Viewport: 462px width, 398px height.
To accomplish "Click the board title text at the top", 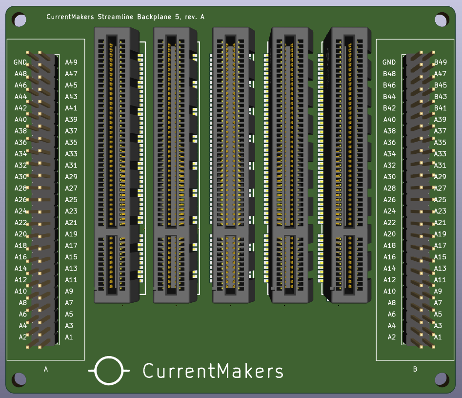I will (125, 17).
